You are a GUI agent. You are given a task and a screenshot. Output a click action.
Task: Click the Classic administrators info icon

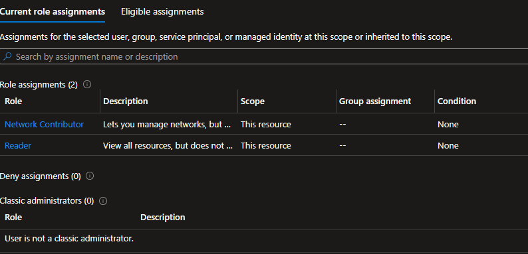pos(103,201)
